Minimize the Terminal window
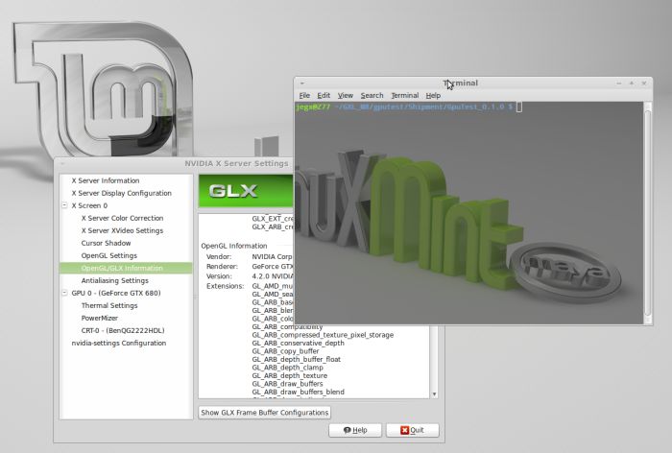The image size is (672, 453). point(619,83)
